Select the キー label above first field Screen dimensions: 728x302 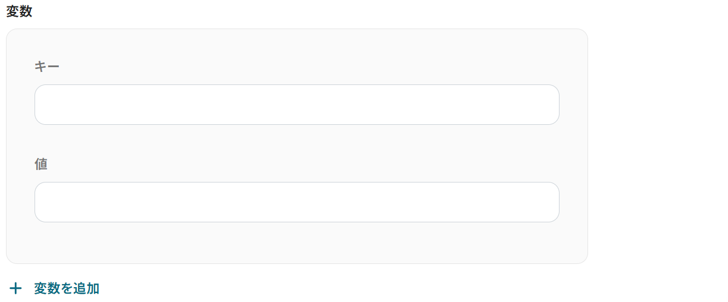tap(47, 67)
